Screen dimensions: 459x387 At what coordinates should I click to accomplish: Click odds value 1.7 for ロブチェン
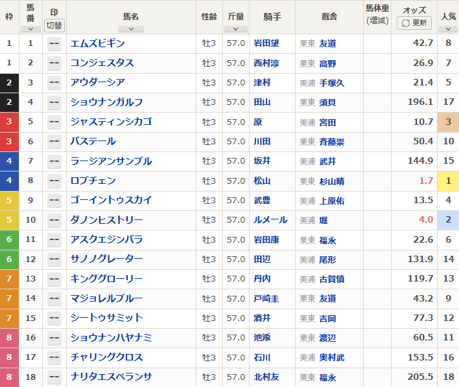tap(426, 181)
